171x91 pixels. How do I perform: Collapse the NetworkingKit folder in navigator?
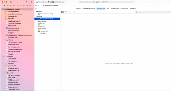tap(4, 66)
